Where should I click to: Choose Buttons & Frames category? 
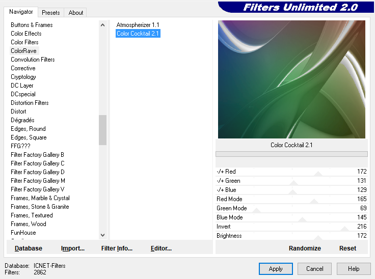[32, 25]
